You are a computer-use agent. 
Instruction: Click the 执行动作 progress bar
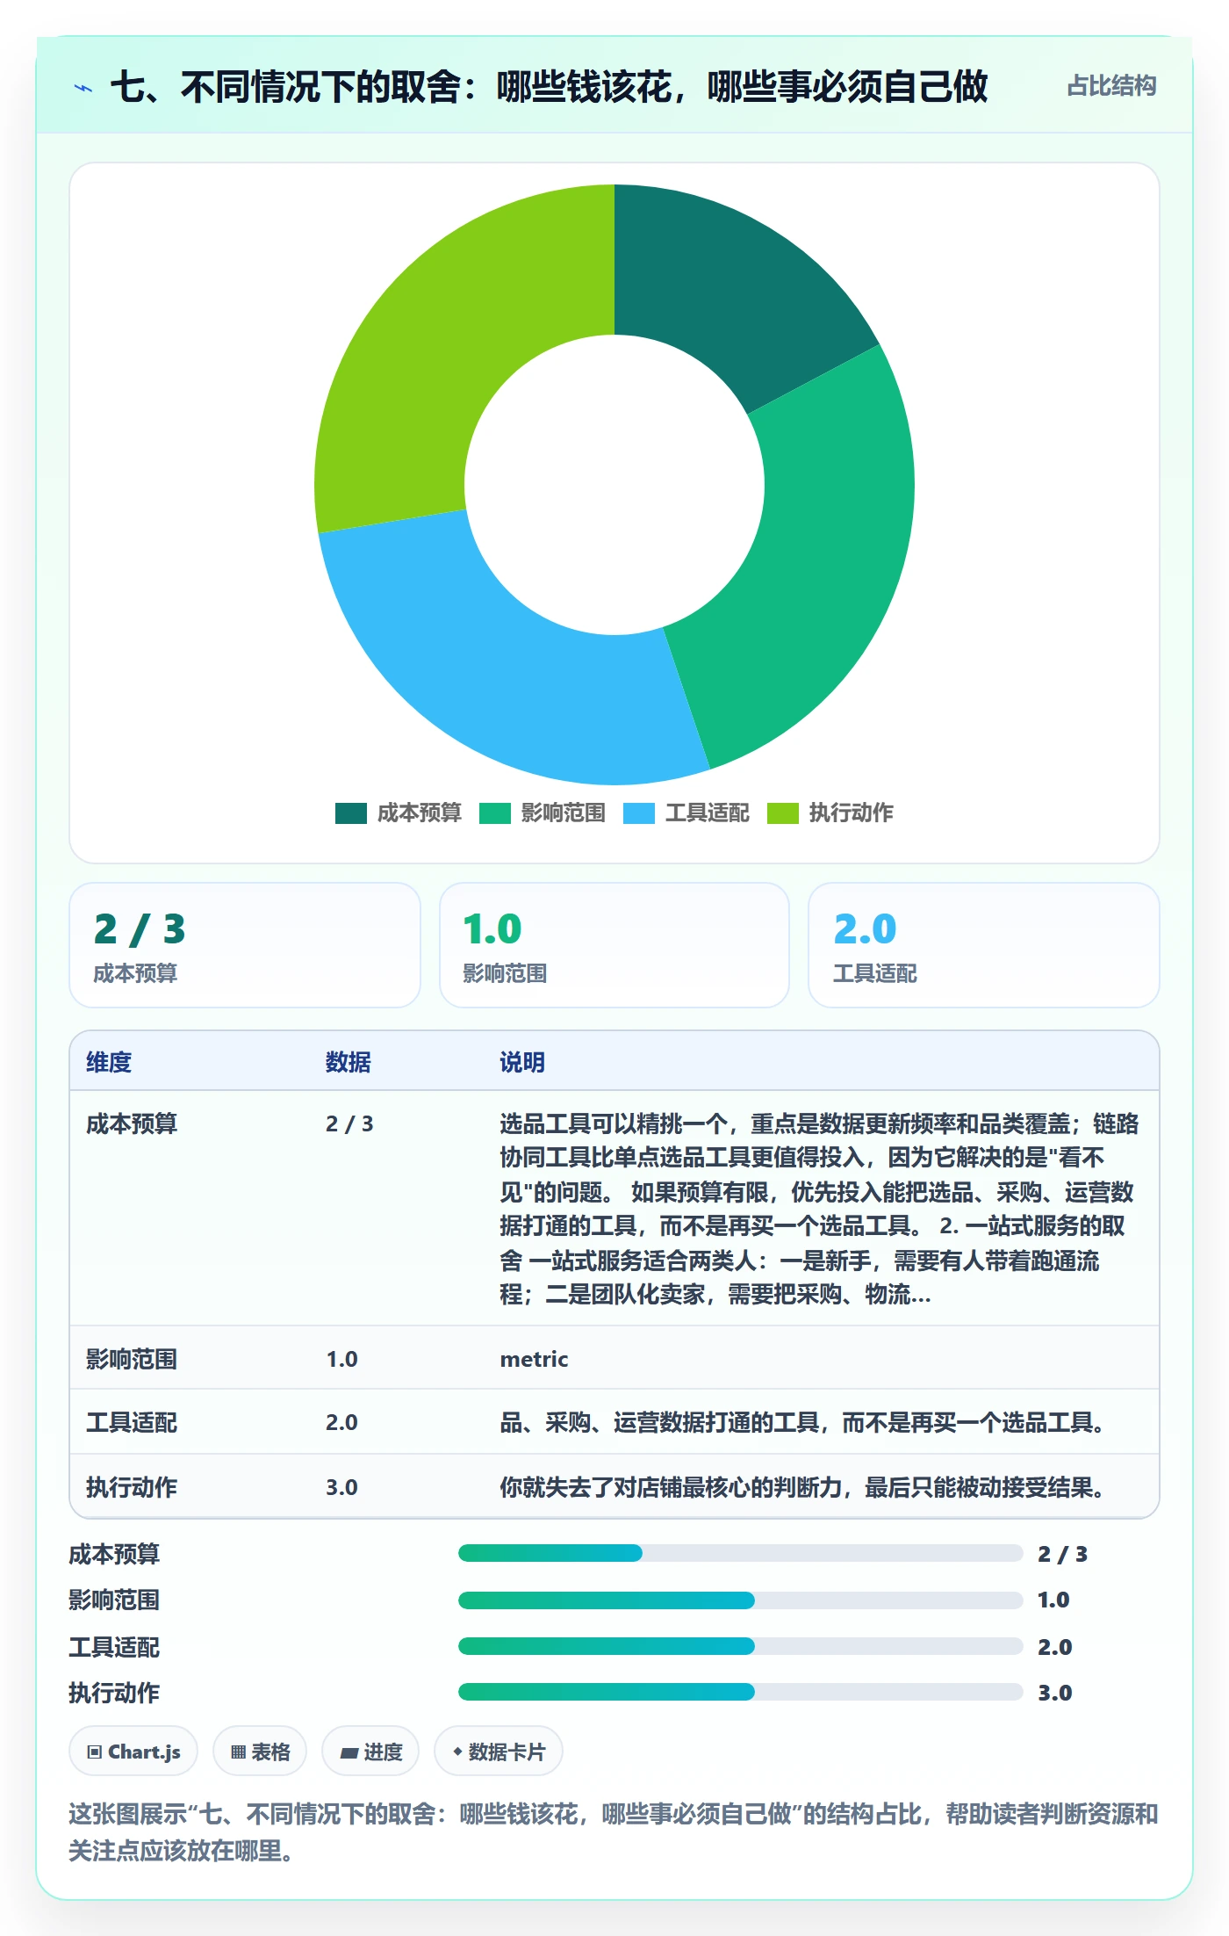pyautogui.click(x=741, y=1692)
